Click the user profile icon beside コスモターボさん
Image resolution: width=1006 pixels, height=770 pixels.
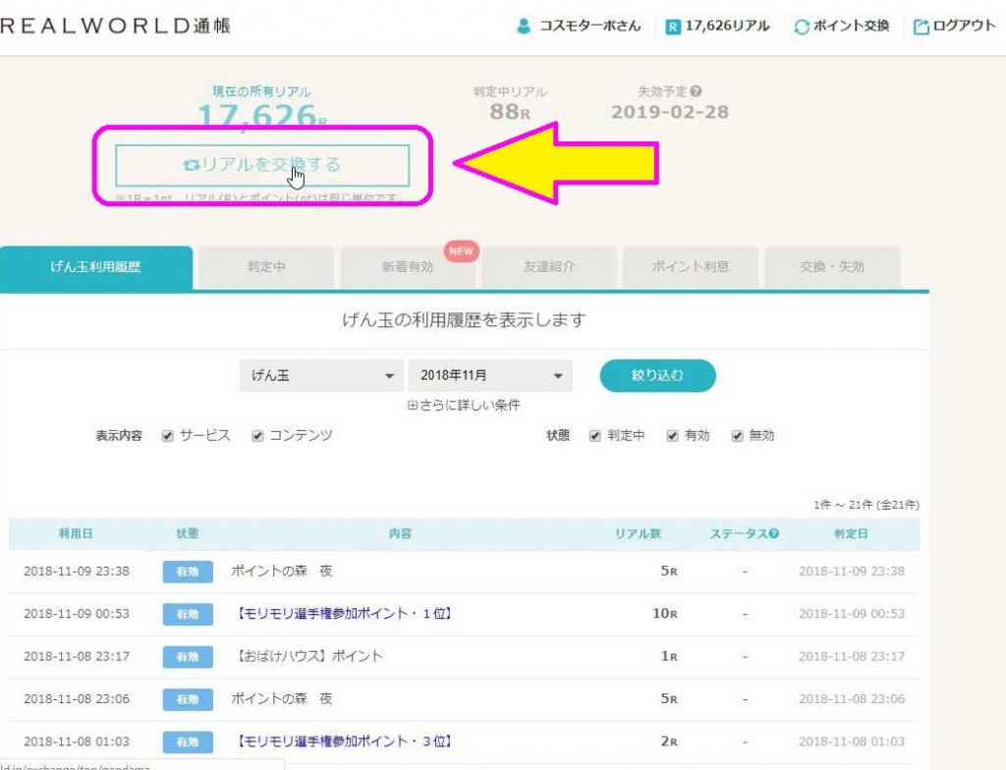click(524, 27)
